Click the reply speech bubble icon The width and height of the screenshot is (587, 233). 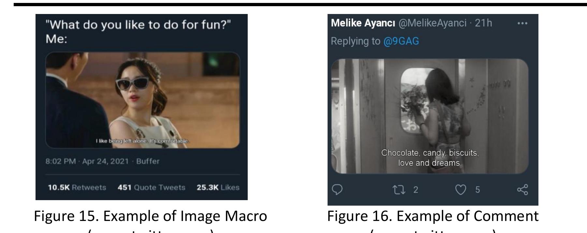click(337, 189)
